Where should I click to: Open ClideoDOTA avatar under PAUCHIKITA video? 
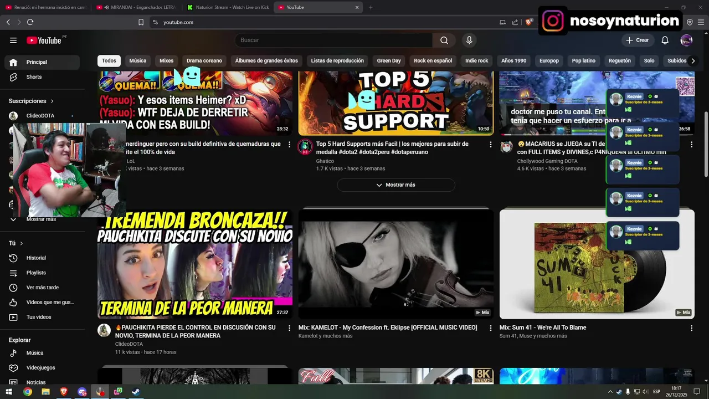[x=104, y=330]
